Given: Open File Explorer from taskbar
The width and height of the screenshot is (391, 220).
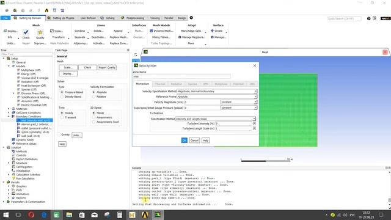Looking at the screenshot, I should [69, 215].
